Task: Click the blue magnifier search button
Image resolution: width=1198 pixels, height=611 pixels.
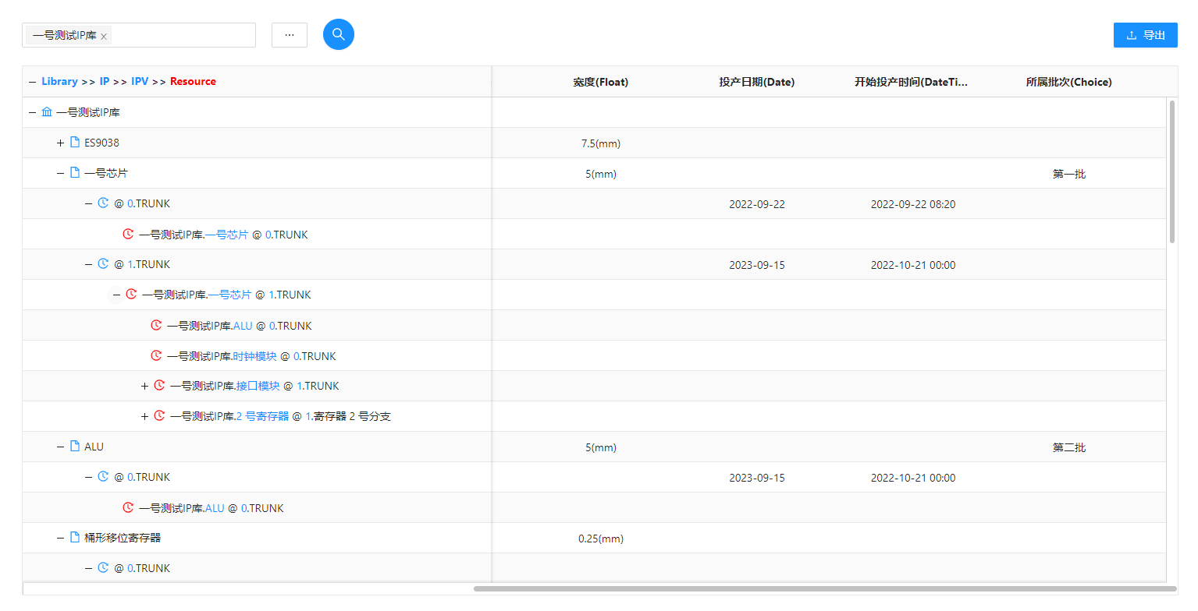Action: coord(339,34)
